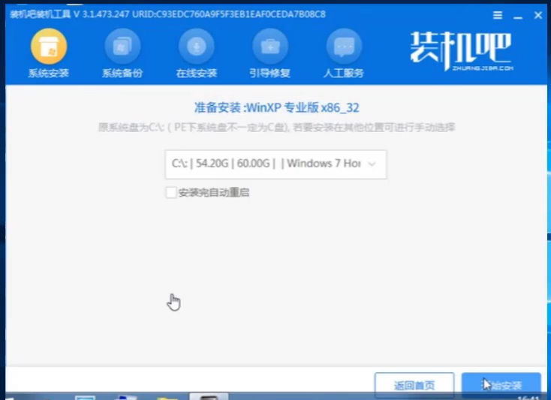This screenshot has height=400, width=551.
Task: Click the 开始安装 (Start Install) button
Action: pos(501,385)
